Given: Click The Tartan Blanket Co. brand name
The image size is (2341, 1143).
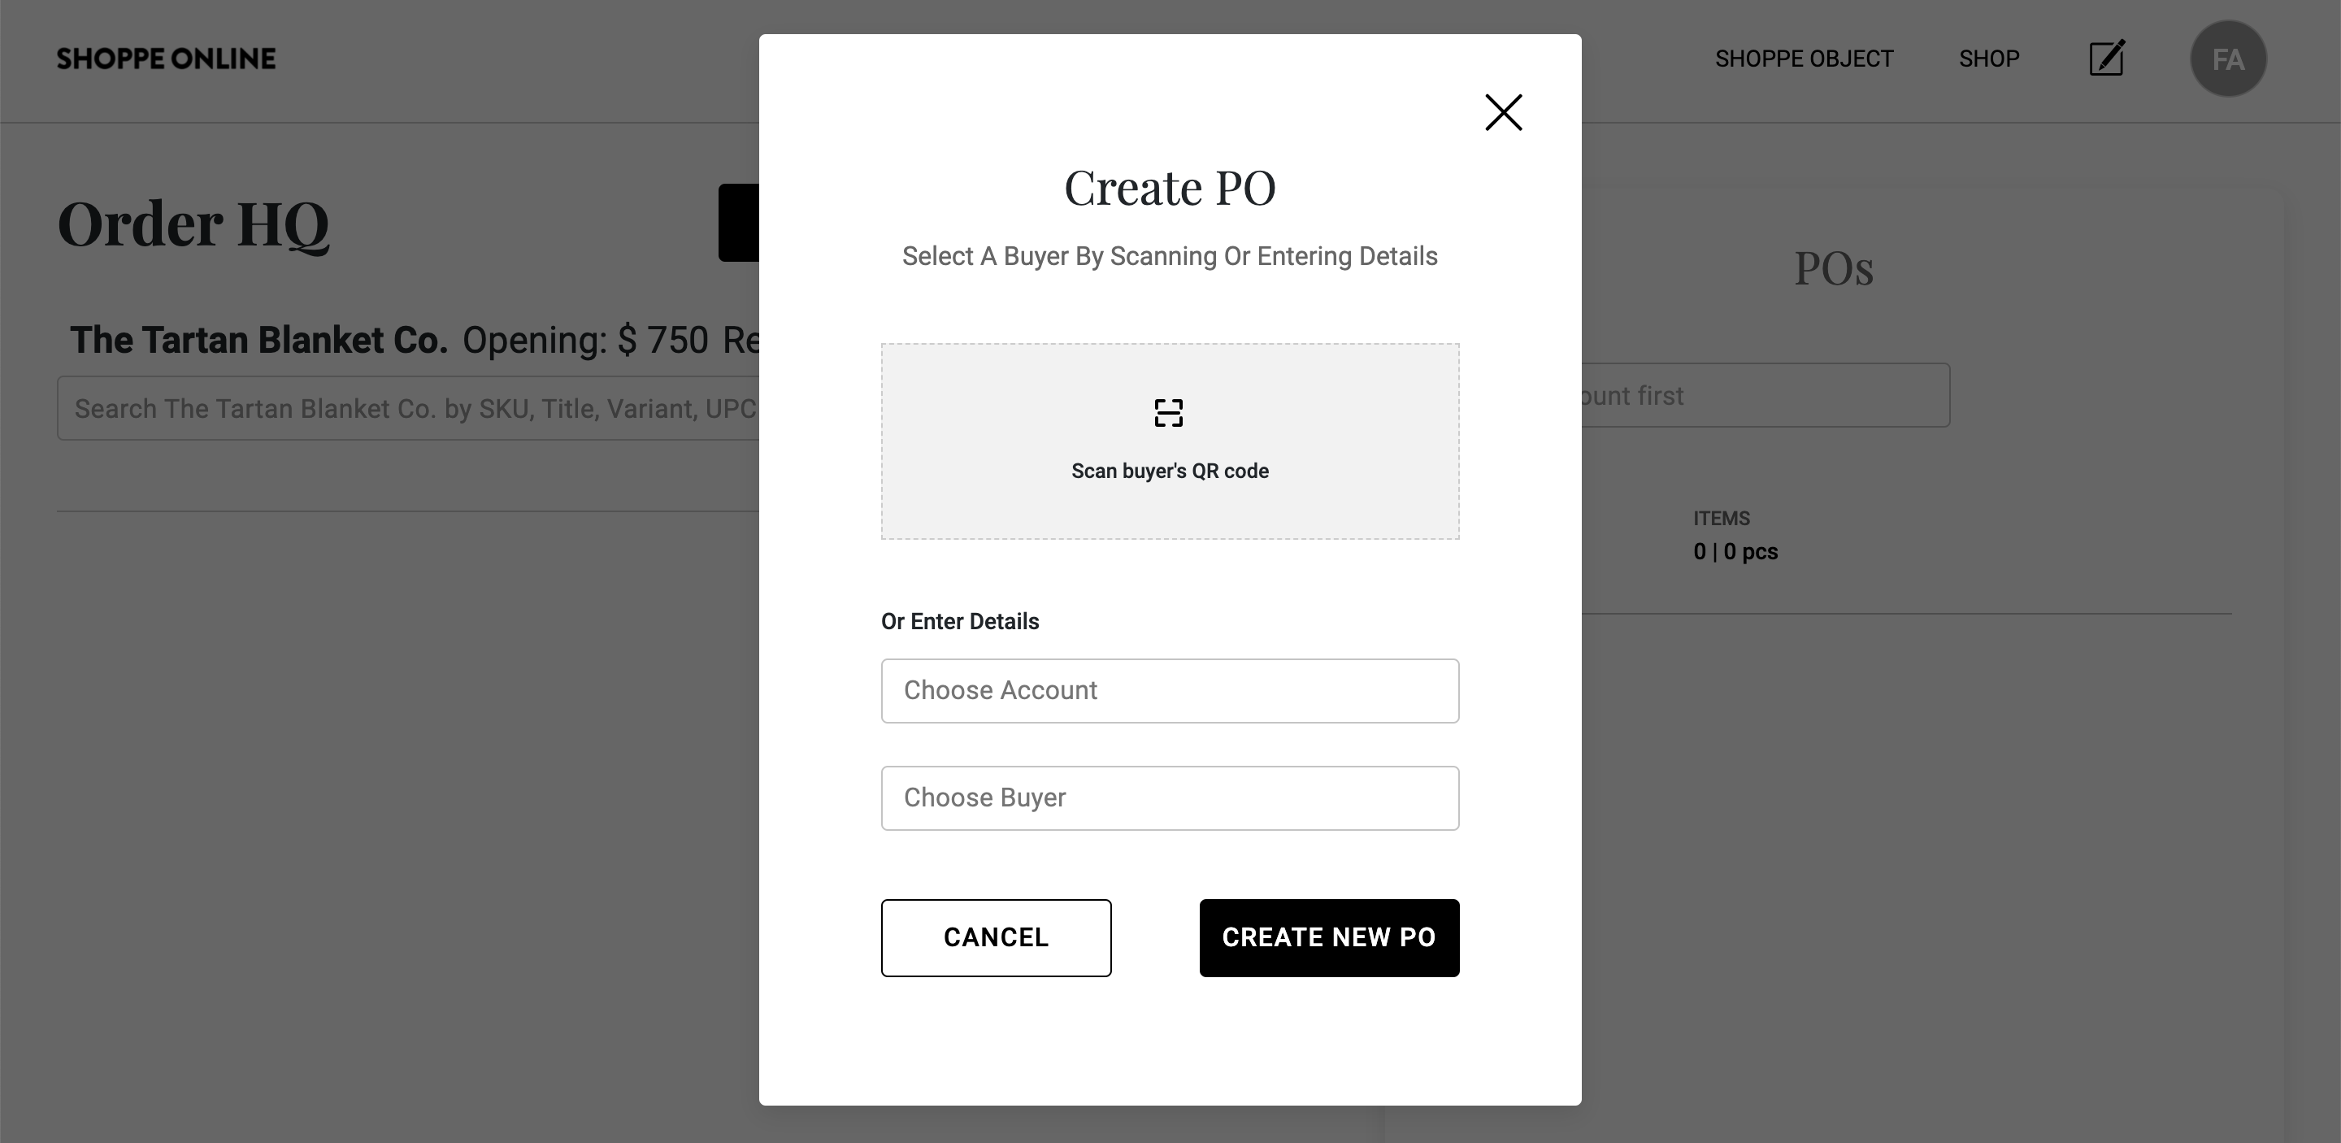Looking at the screenshot, I should (259, 340).
